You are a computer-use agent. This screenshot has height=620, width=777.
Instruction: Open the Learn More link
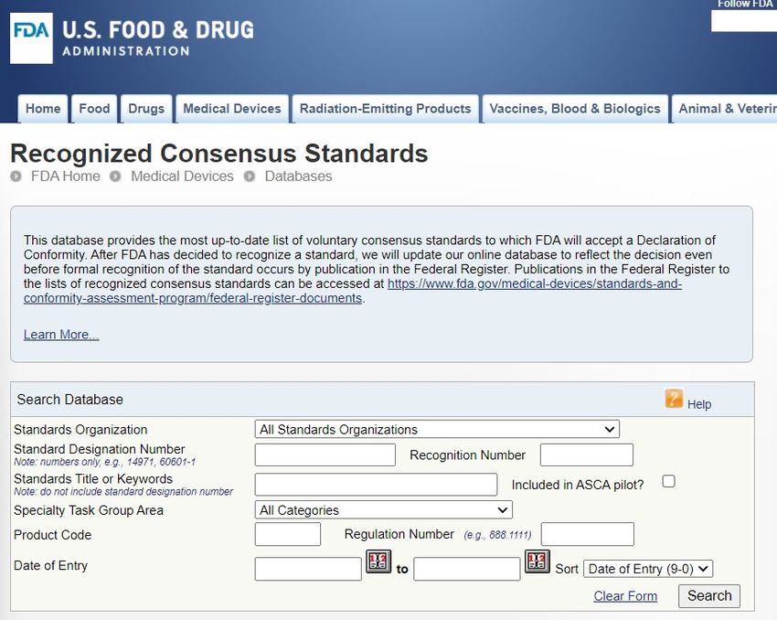click(61, 335)
